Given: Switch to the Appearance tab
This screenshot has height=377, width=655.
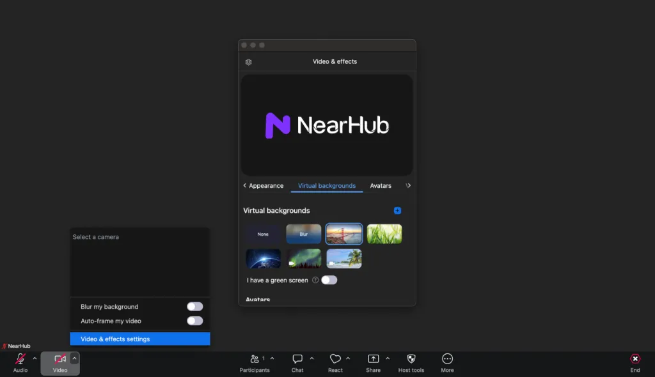Looking at the screenshot, I should coord(266,186).
